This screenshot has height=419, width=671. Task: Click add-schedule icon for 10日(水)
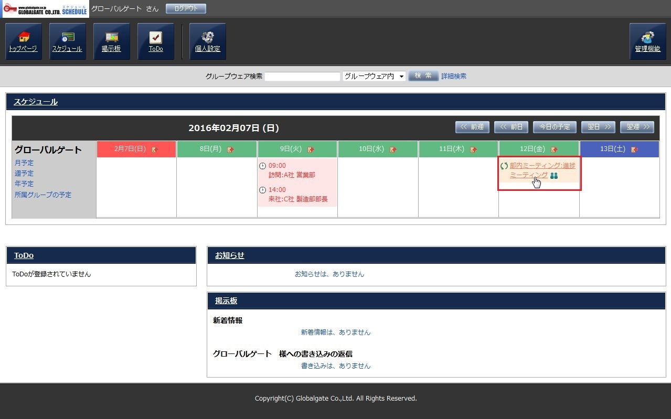(x=392, y=149)
